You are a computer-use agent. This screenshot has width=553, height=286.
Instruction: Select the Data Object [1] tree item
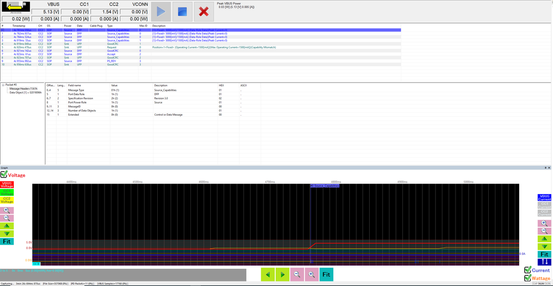(26, 92)
